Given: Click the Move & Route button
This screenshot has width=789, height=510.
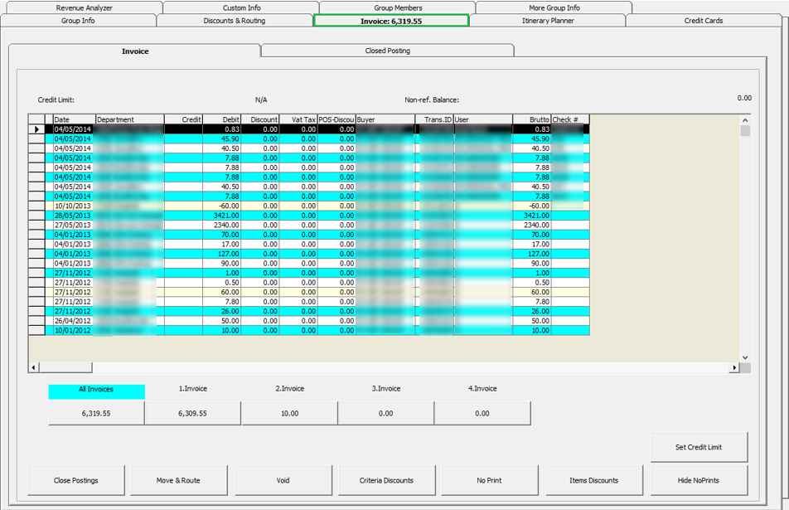Looking at the screenshot, I should pos(178,480).
